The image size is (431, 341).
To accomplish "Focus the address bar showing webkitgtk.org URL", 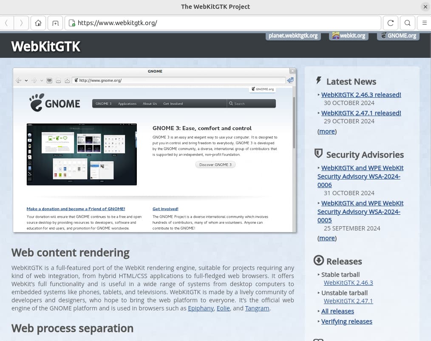I will pos(223,23).
